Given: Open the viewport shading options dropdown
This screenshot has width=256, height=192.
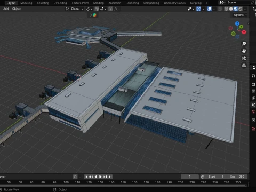Looking at the screenshot, I should (245, 9).
